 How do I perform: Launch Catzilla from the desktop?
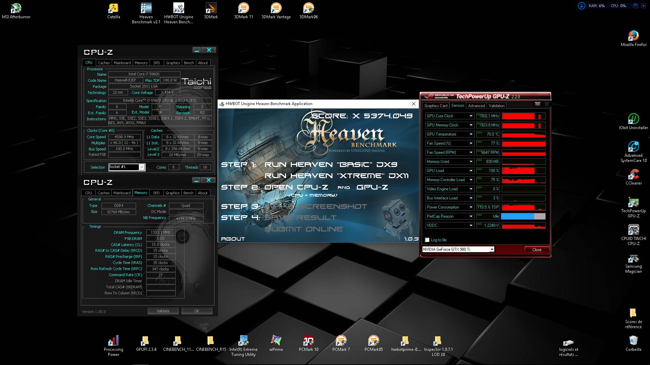113,11
